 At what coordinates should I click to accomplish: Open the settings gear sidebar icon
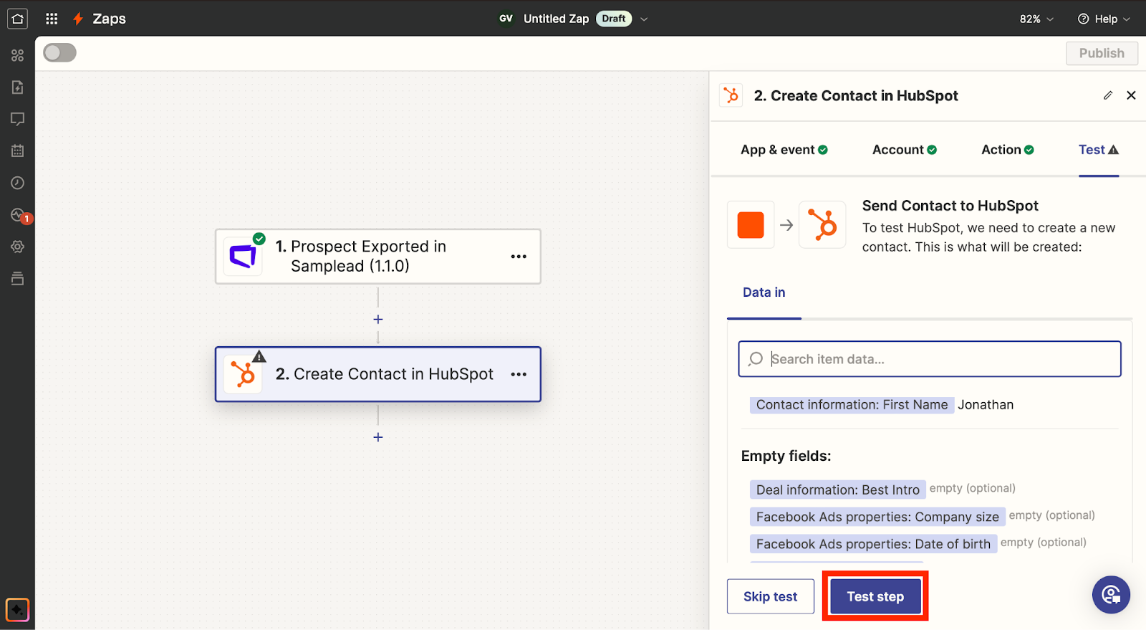point(18,247)
